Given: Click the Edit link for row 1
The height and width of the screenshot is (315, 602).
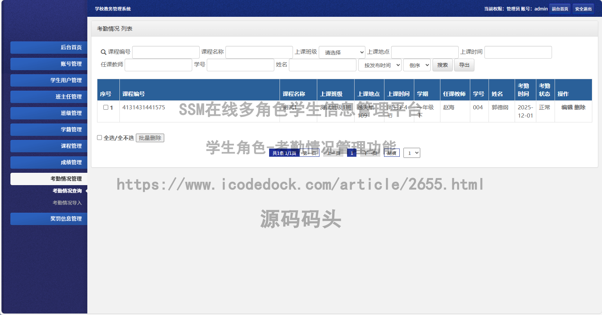Looking at the screenshot, I should (567, 107).
